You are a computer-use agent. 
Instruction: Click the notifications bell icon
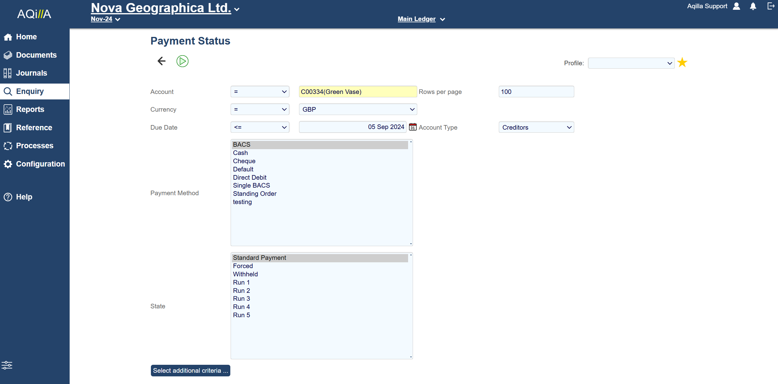[x=753, y=6]
